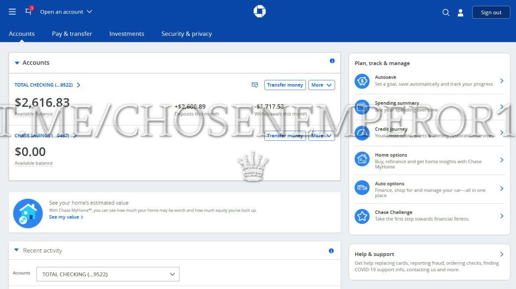The image size is (516, 289).
Task: Switch to the Accounts tab
Action: pyautogui.click(x=22, y=34)
